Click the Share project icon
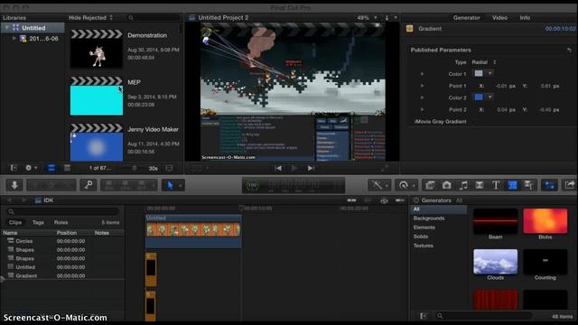Viewport: 578px width, 325px height. click(x=570, y=185)
